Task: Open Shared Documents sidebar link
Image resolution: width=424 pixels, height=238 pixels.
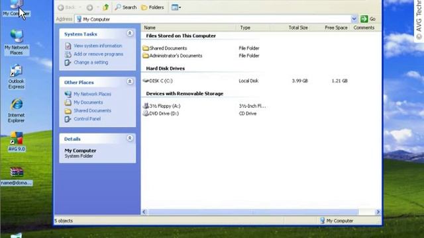Action: click(93, 110)
